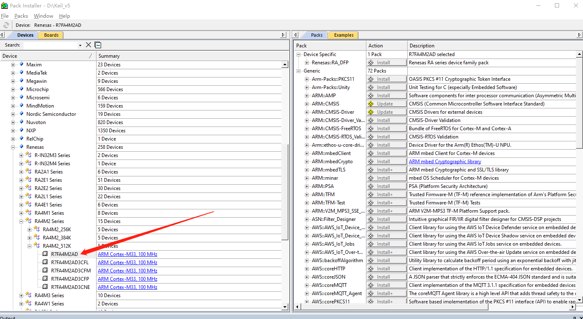Click the Maxim vendor diamond icon
The image size is (583, 319).
pyautogui.click(x=21, y=64)
